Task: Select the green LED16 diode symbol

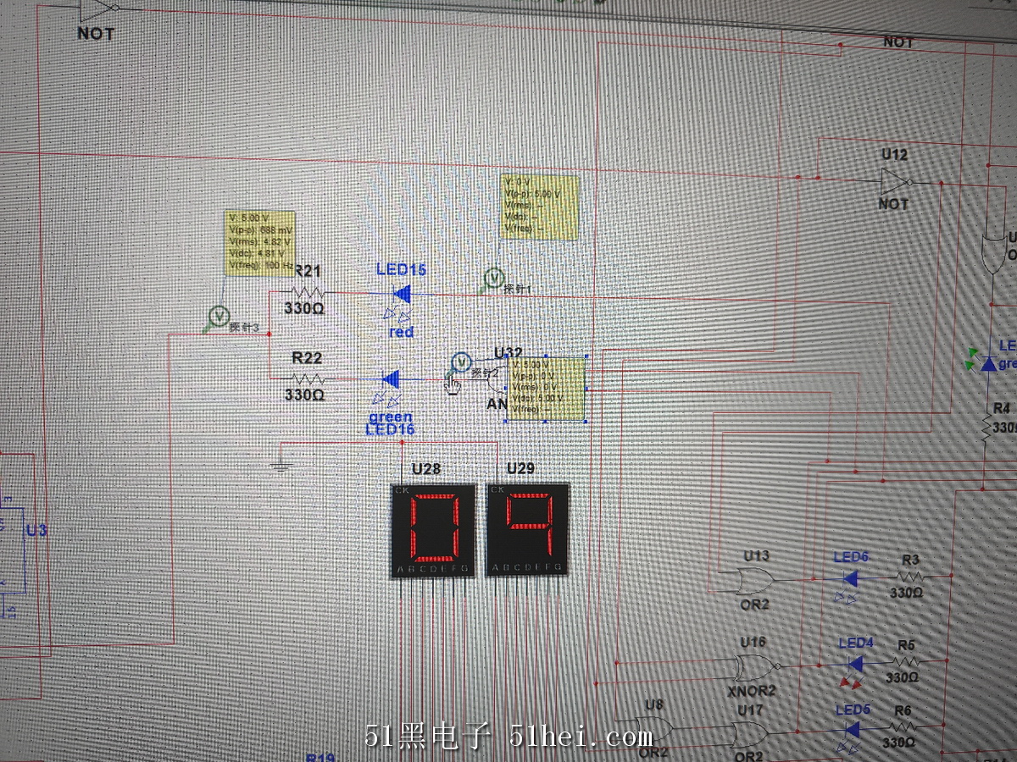Action: [x=392, y=378]
